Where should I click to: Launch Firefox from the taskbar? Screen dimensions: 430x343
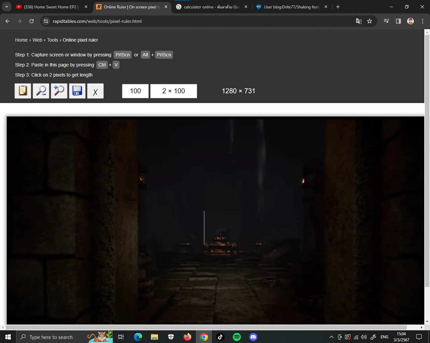(x=187, y=337)
